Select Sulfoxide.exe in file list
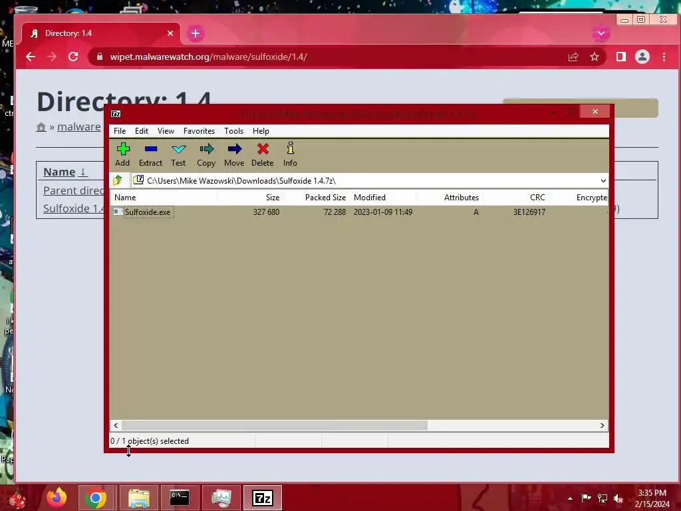Viewport: 681px width, 511px height. click(x=148, y=212)
